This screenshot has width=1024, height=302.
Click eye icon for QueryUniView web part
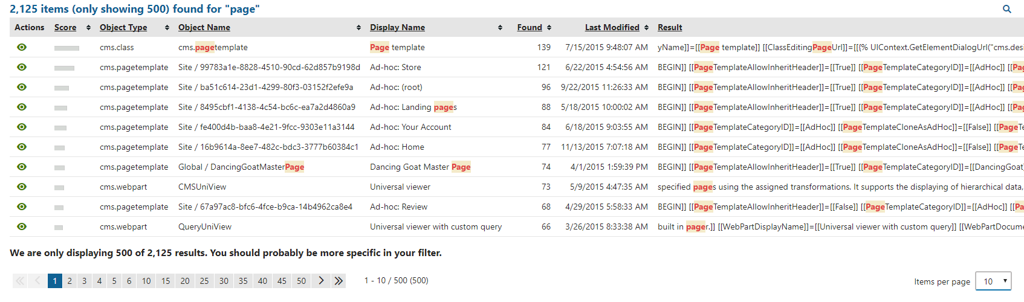[22, 226]
